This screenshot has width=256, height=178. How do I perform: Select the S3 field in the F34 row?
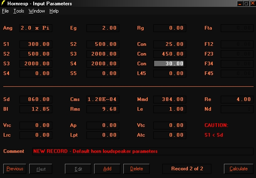pyautogui.click(x=36, y=64)
